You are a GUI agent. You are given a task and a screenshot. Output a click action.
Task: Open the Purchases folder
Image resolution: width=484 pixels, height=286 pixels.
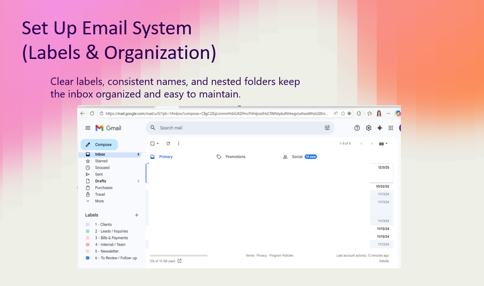click(111, 188)
